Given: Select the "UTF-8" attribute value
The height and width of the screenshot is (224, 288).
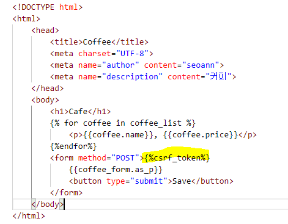Looking at the screenshot, I should (x=132, y=54).
